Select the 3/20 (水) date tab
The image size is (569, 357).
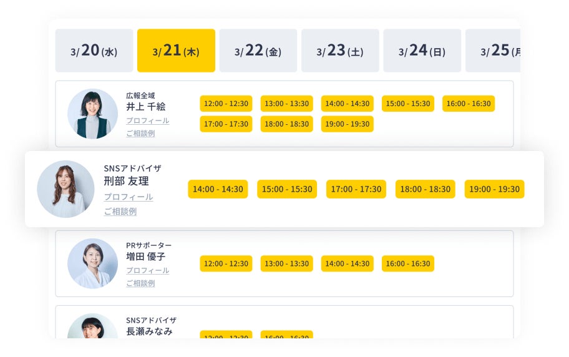94,51
